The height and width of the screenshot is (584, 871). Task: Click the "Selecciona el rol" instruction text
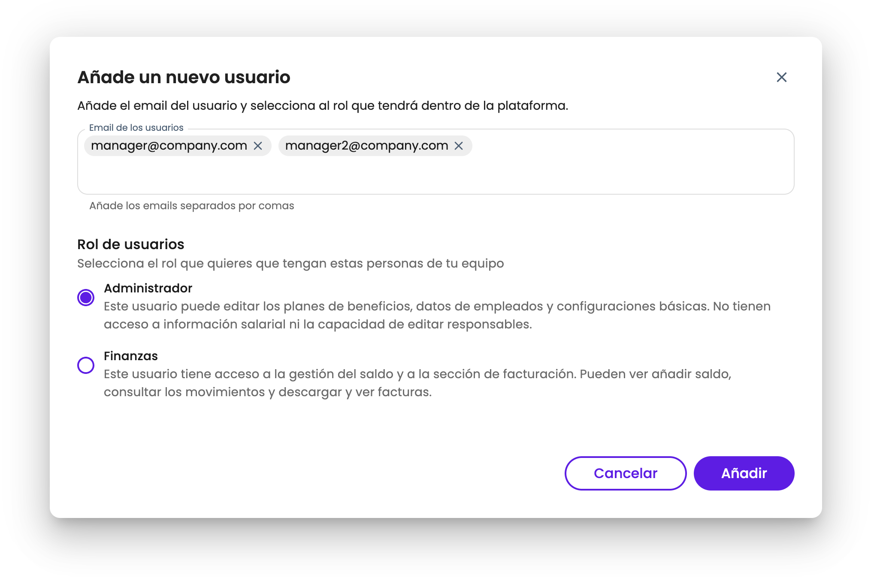[290, 263]
